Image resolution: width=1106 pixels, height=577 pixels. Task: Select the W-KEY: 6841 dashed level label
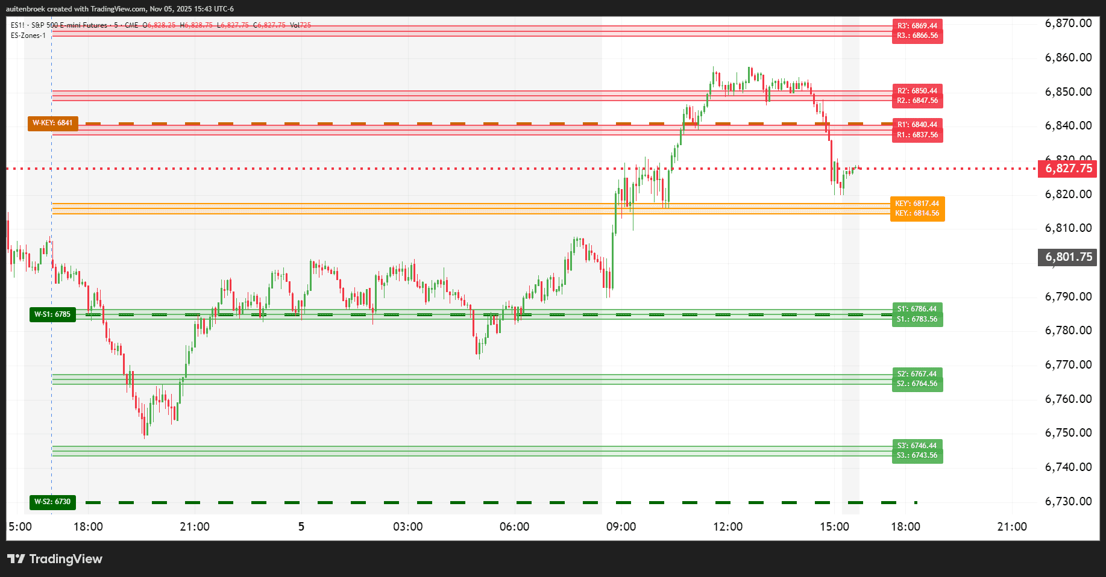53,122
